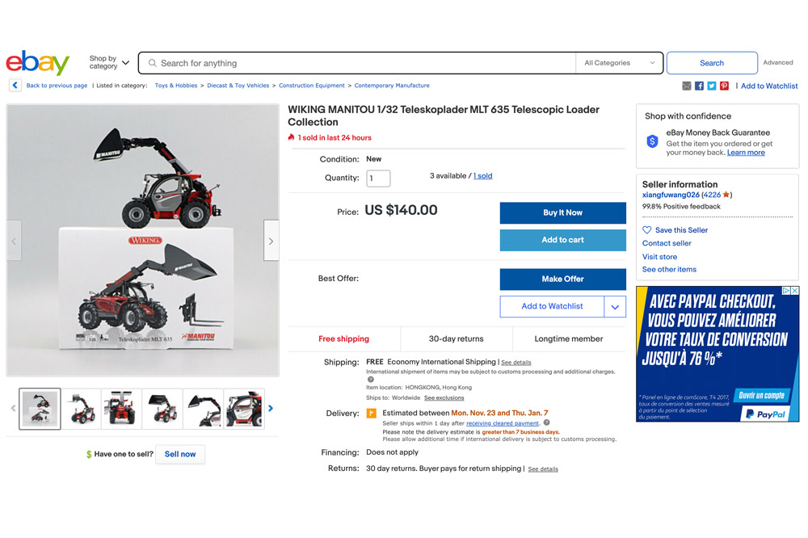Click the back arrow to previous page
This screenshot has width=808, height=538.
click(15, 86)
